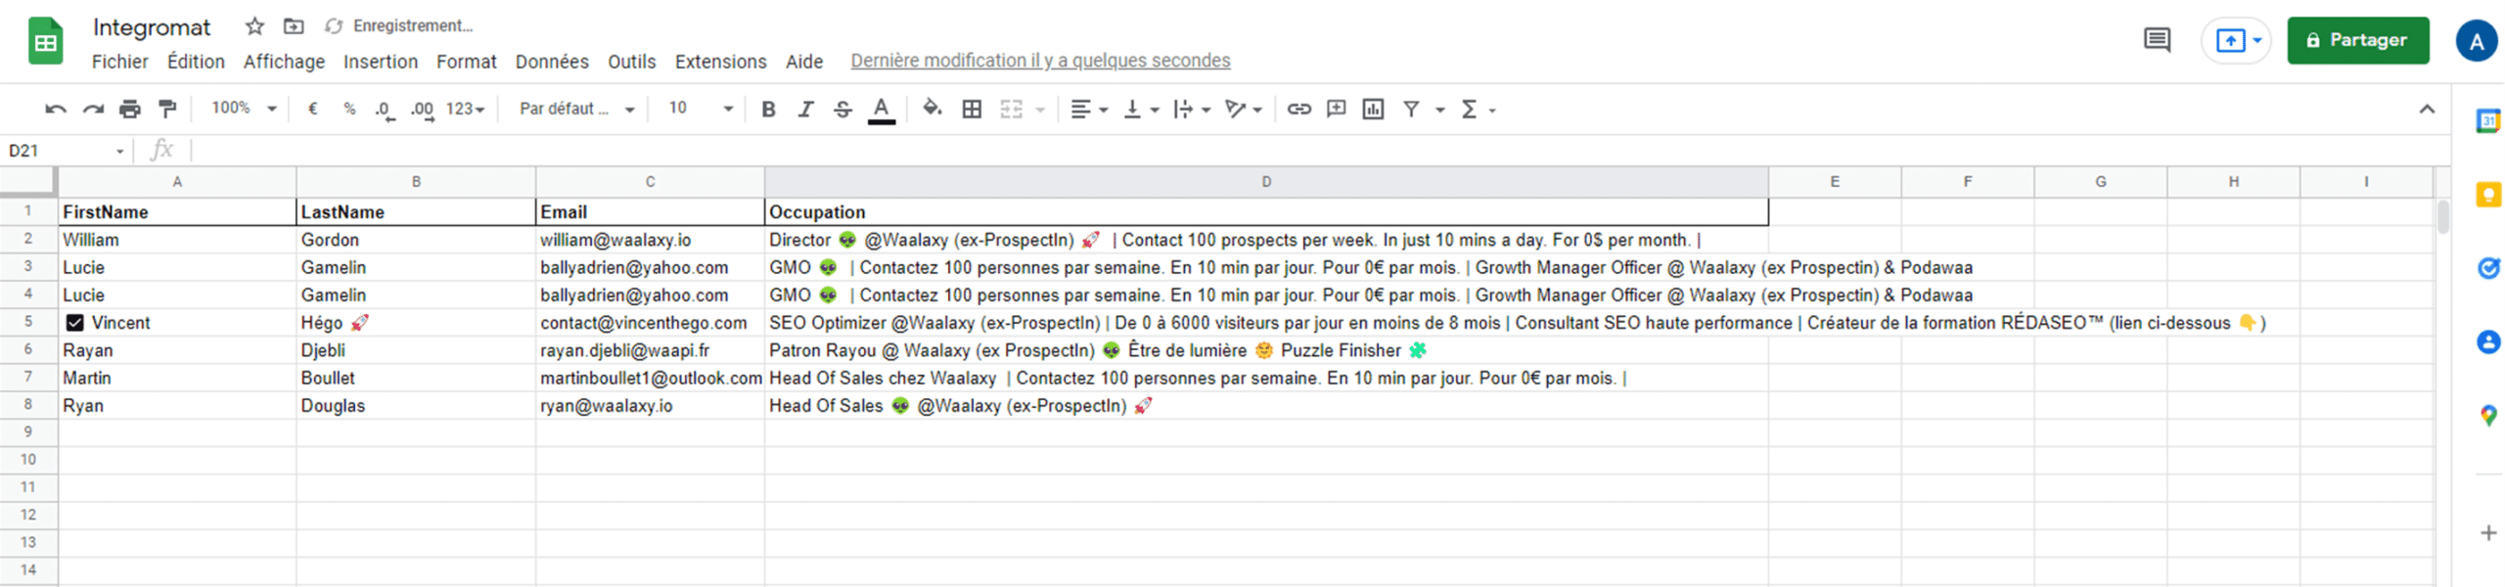Insert a comment

1336,110
